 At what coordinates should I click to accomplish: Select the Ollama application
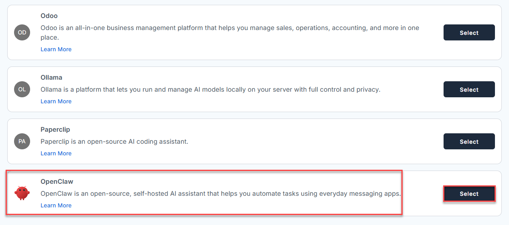[x=469, y=89]
